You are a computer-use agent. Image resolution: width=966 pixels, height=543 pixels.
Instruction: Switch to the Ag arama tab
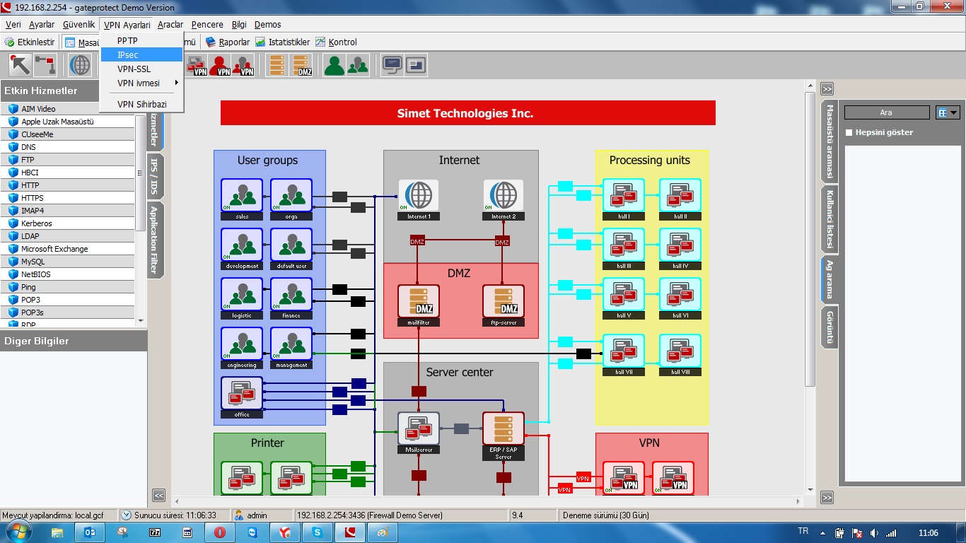[828, 279]
